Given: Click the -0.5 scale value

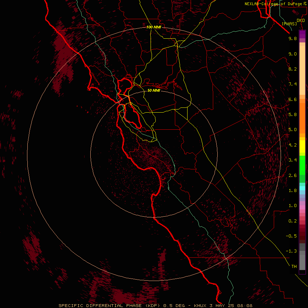Looking at the screenshot, I should (x=291, y=236).
